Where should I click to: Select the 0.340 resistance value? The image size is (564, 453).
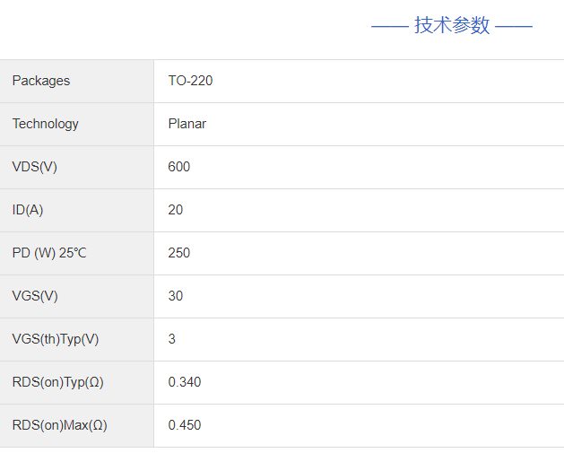pos(185,382)
